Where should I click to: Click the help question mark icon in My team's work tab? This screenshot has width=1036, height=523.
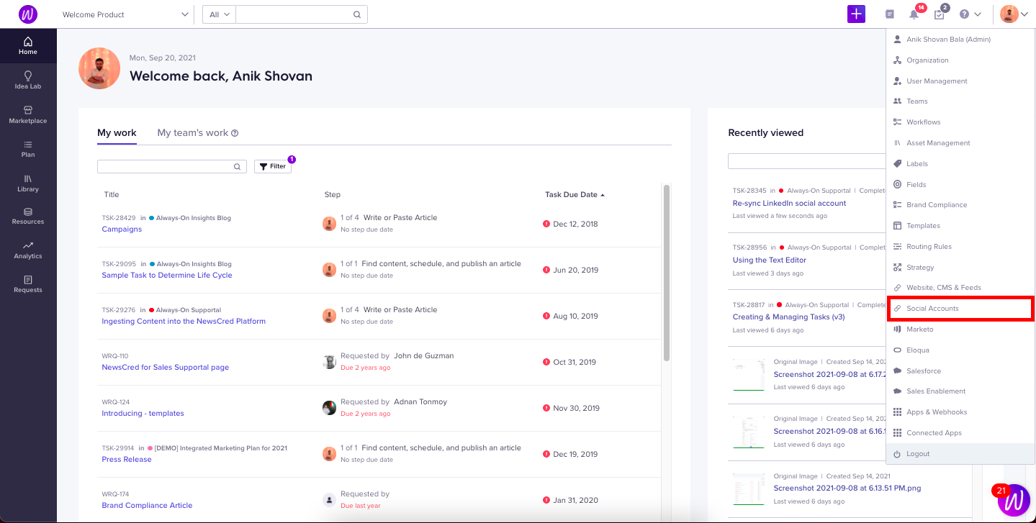coord(235,133)
